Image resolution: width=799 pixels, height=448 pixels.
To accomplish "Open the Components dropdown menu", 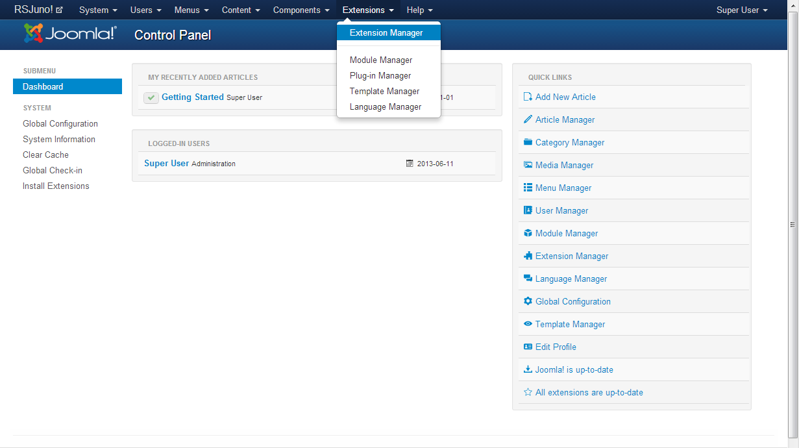I will (x=301, y=10).
